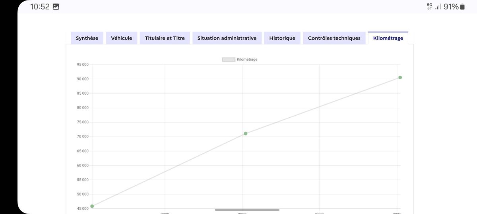Image resolution: width=477 pixels, height=214 pixels.
Task: Click the 95 000 y-axis label
Action: click(x=83, y=65)
